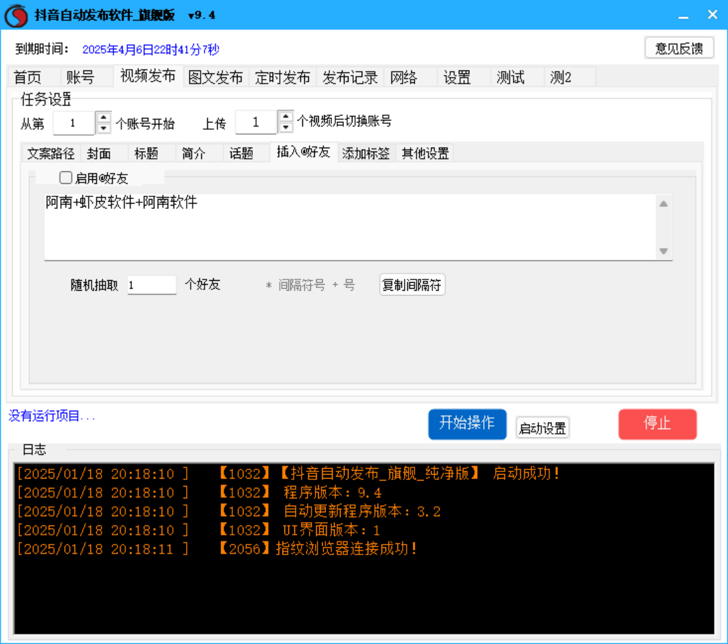
Task: Increase upload video count with up arrow
Action: point(286,117)
